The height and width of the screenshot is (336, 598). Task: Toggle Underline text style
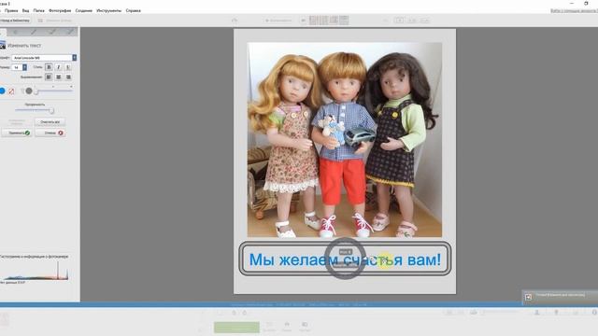(68, 67)
